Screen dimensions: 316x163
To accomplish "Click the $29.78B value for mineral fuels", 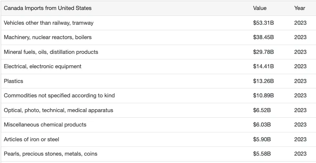I will (x=263, y=52).
